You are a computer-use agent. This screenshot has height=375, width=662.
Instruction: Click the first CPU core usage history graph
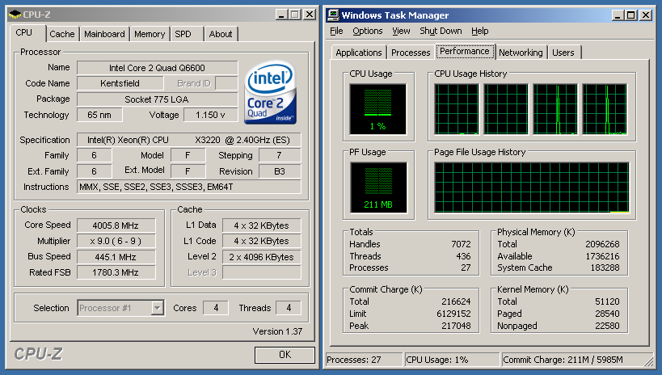[x=457, y=109]
